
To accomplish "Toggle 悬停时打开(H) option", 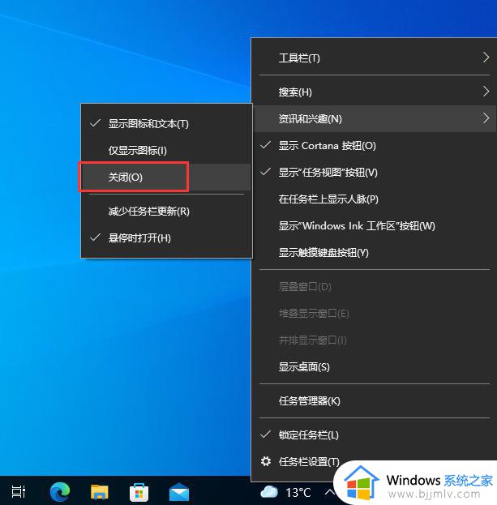I will tap(166, 238).
